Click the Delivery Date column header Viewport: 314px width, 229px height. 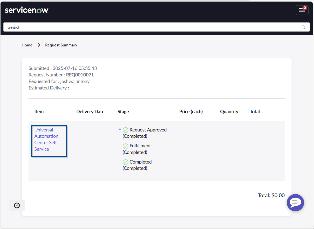pos(90,112)
